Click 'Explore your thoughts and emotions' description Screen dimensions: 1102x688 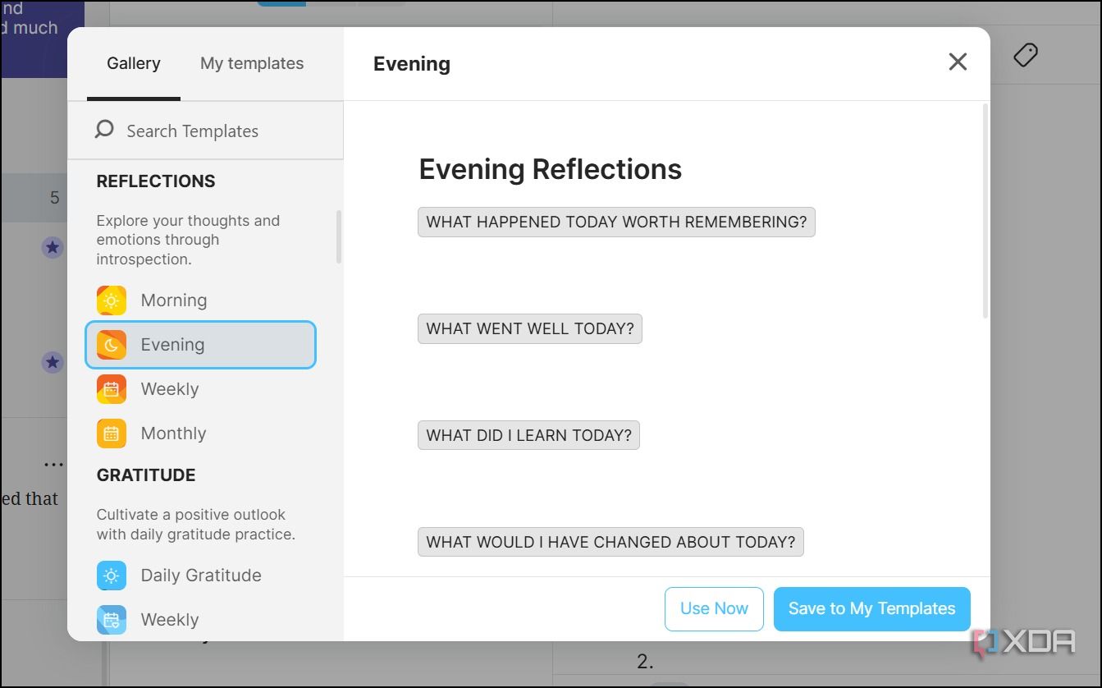(188, 240)
